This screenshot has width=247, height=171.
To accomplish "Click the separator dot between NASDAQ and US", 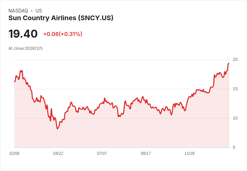I will point(32,11).
